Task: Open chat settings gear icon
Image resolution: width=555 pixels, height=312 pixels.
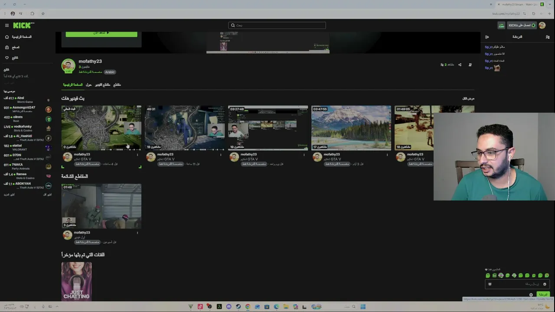Action: click(531, 295)
